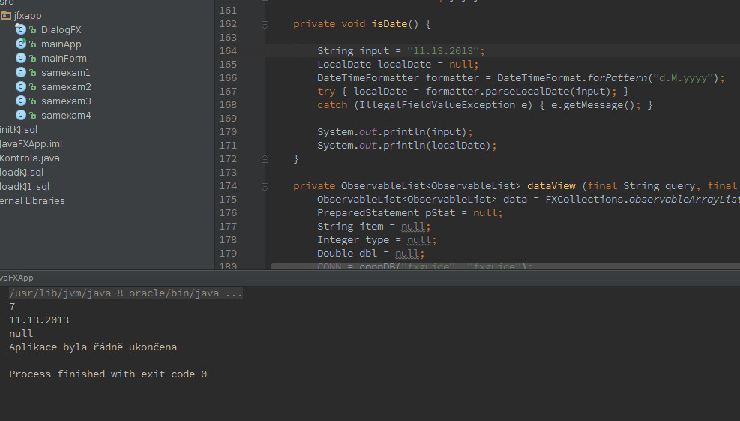The image size is (740, 421).
Task: Click line number 167 in the gutter
Action: (x=228, y=92)
